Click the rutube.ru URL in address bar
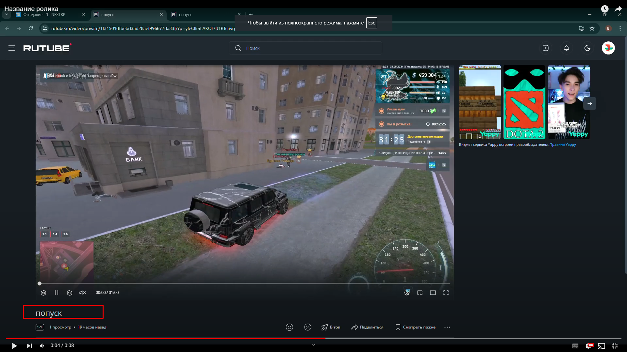This screenshot has height=352, width=627. [143, 28]
